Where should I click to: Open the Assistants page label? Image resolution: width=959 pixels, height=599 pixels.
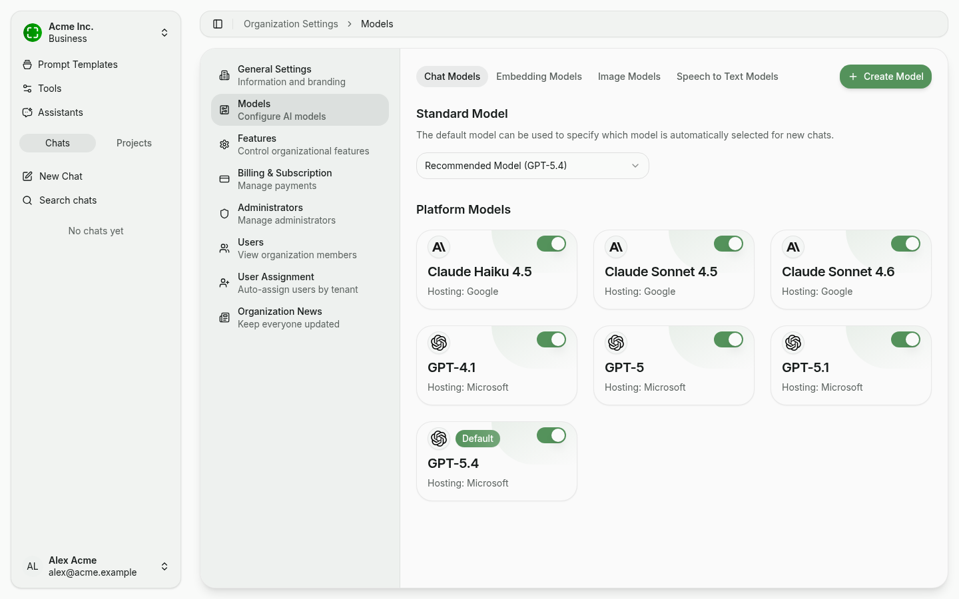pos(61,112)
